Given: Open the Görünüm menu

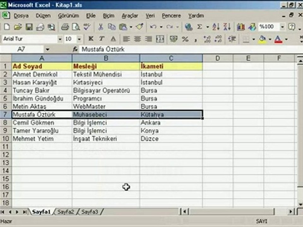Looking at the screenshot, I should (68, 16).
